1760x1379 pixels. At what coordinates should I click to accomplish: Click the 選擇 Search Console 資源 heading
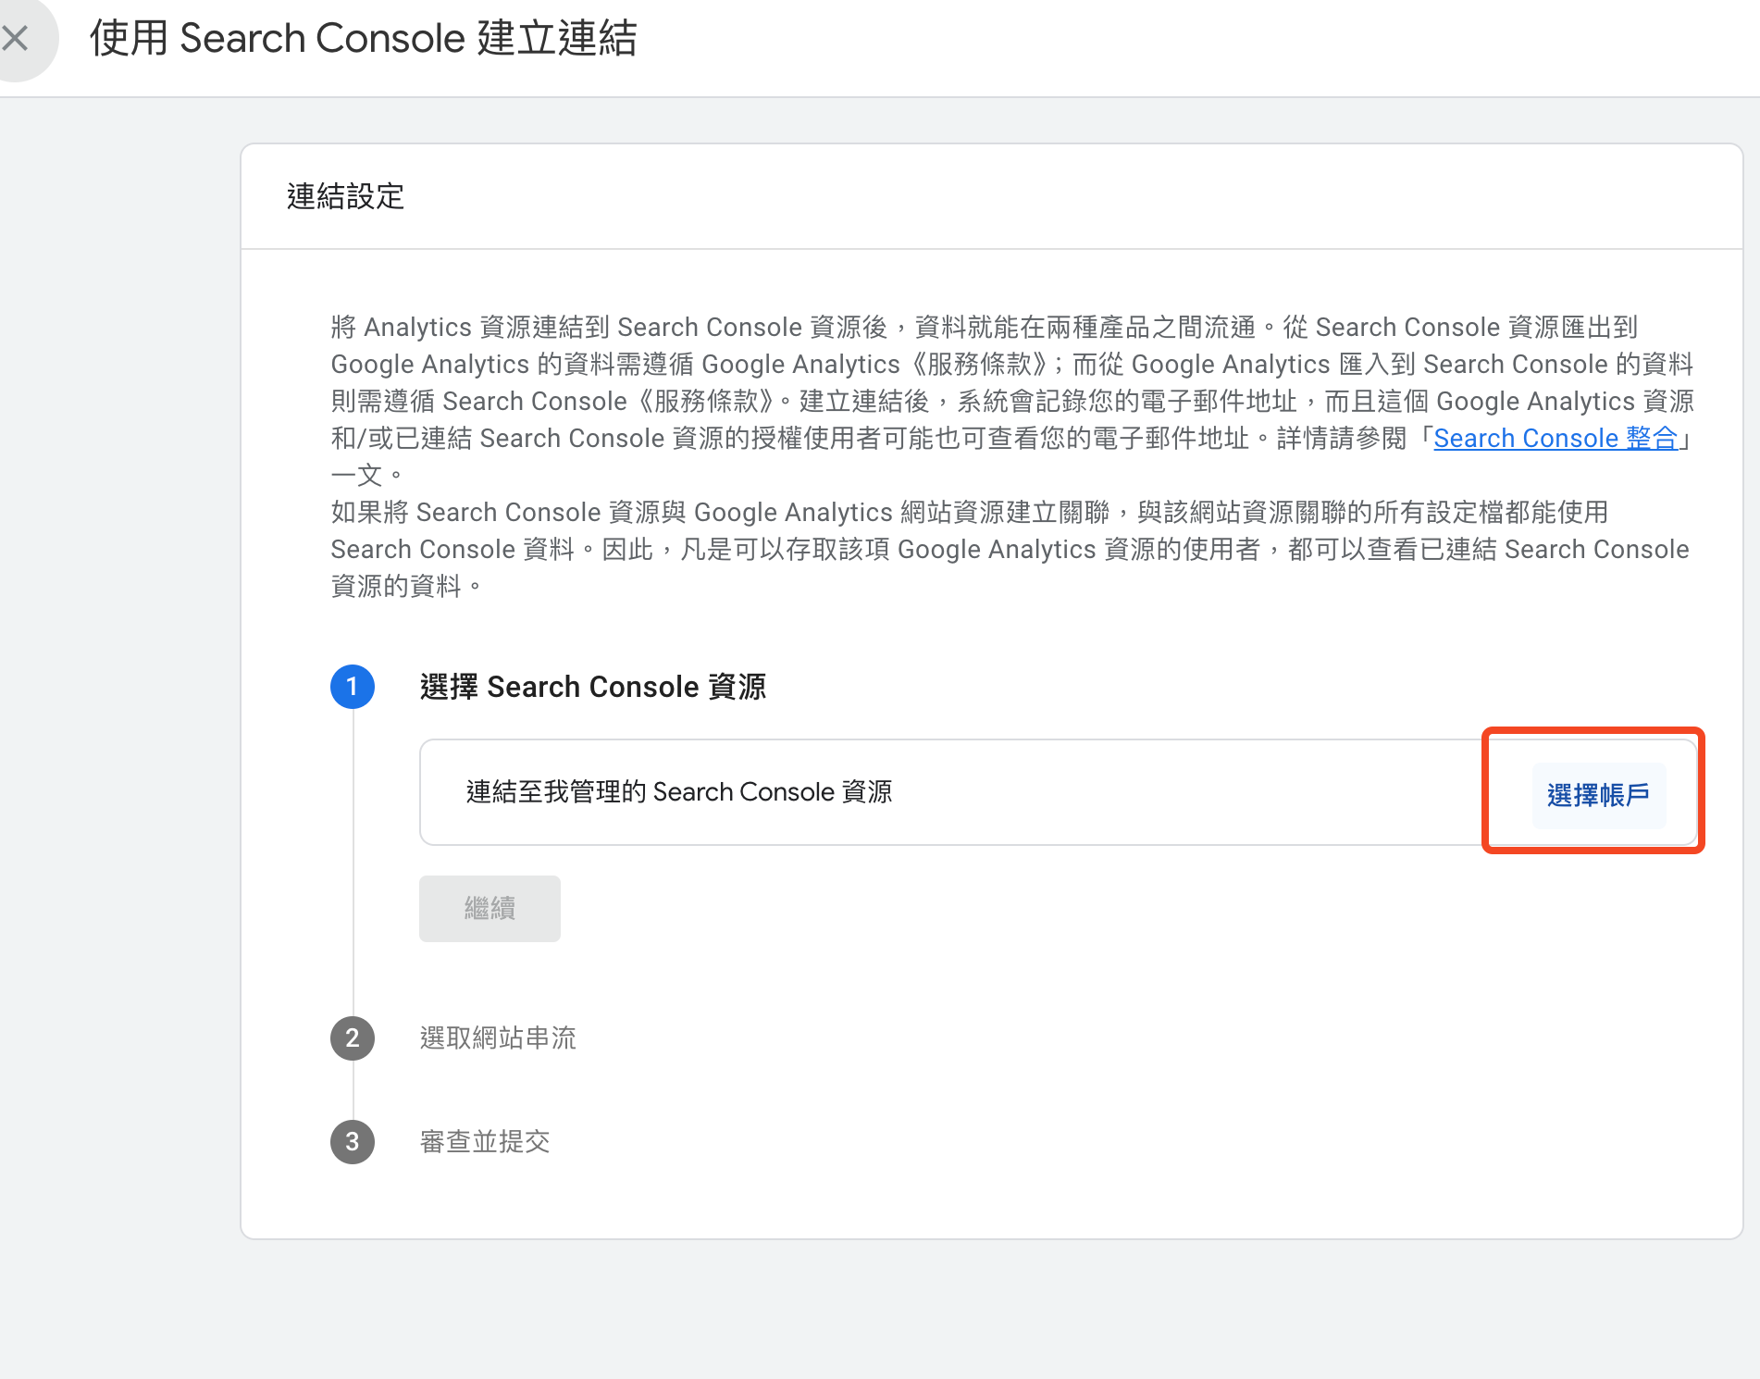tap(593, 687)
